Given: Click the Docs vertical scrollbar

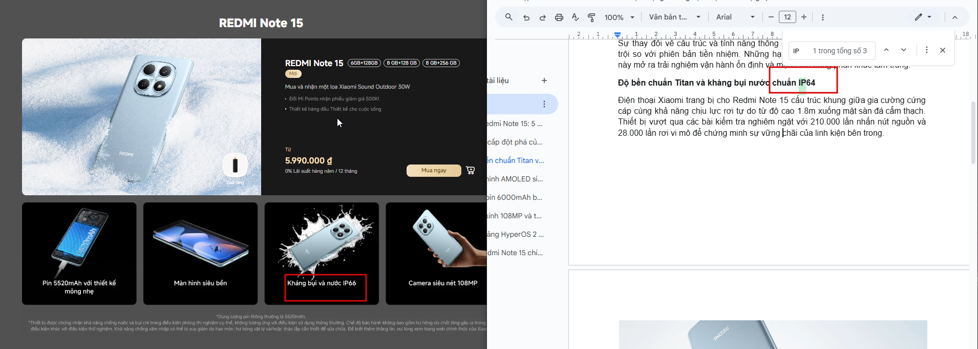Looking at the screenshot, I should point(973,133).
